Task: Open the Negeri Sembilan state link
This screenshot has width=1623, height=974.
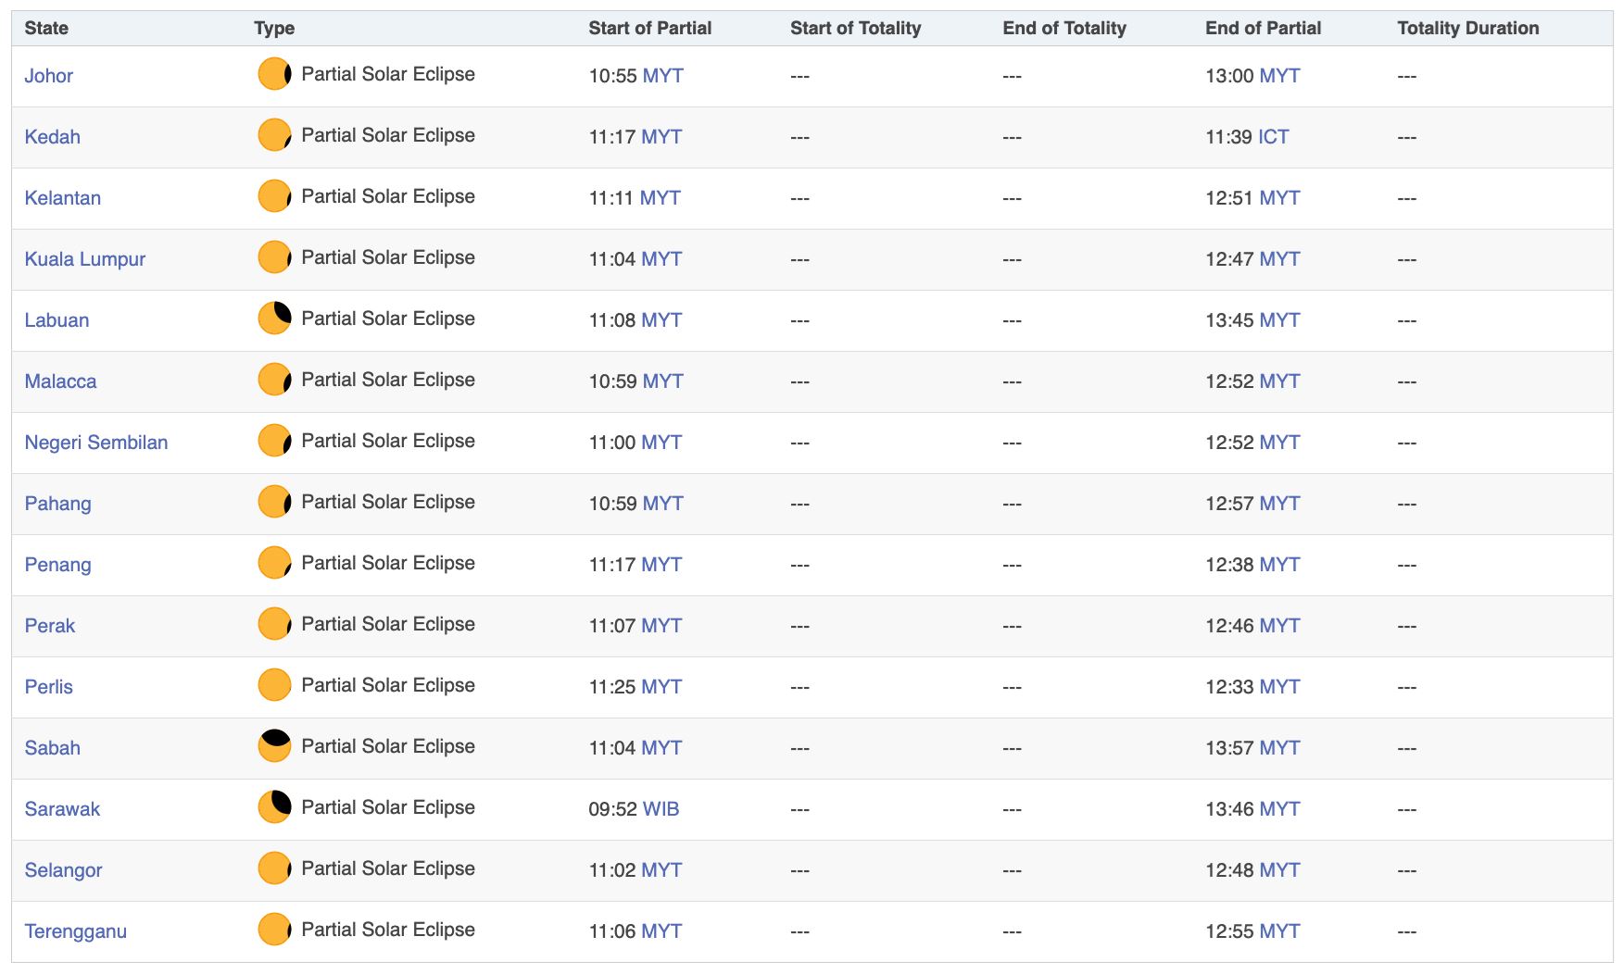Action: 96,443
